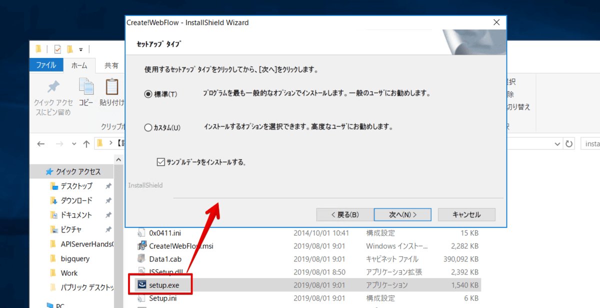Click the 0x0411.ini file icon
Screen dimensions: 600x308
coord(141,233)
